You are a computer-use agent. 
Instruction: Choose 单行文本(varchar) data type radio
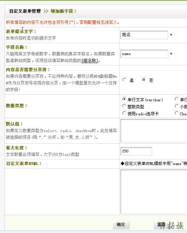click(124, 99)
